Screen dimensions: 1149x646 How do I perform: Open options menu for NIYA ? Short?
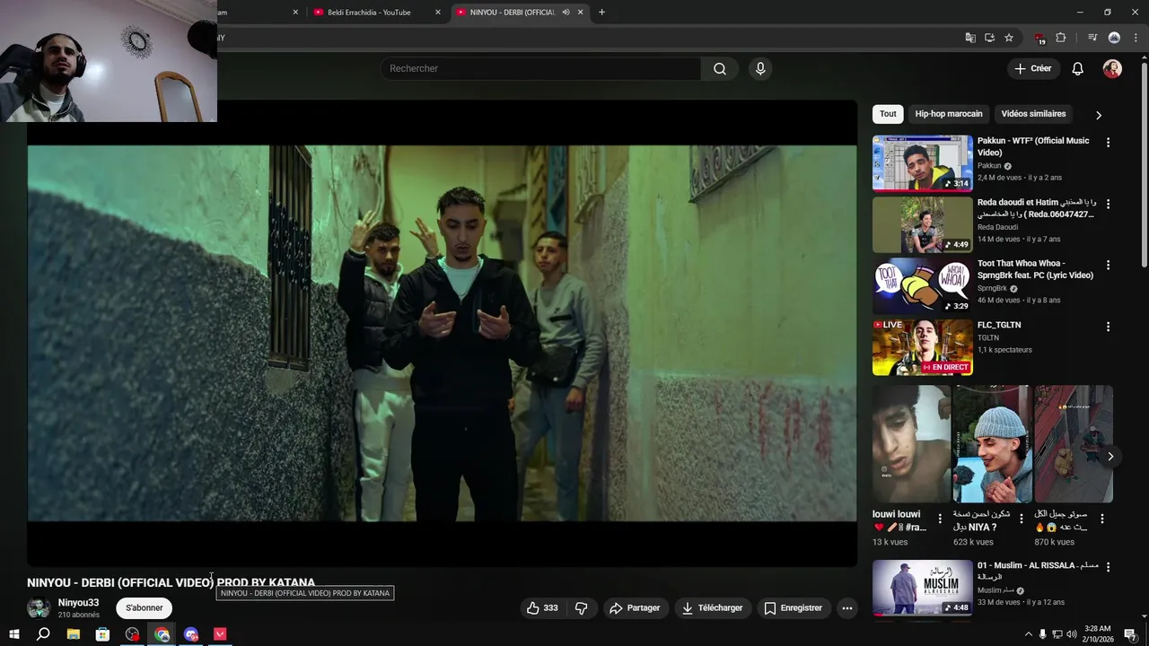pyautogui.click(x=1021, y=519)
